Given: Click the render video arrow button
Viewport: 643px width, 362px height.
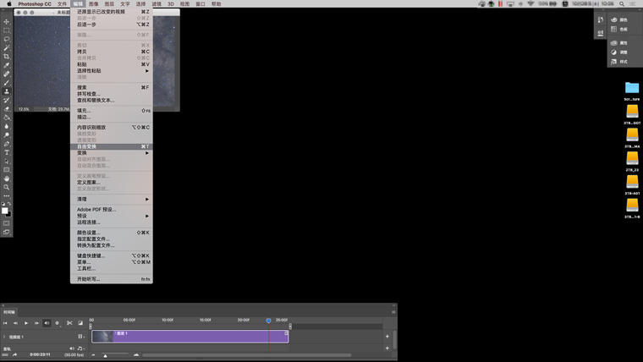Looking at the screenshot, I should (14, 354).
